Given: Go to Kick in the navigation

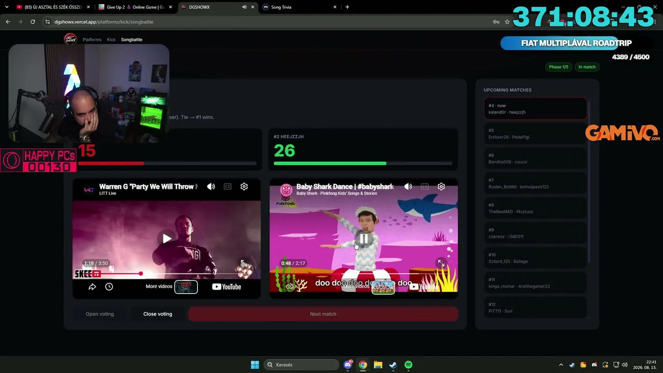Looking at the screenshot, I should point(111,39).
